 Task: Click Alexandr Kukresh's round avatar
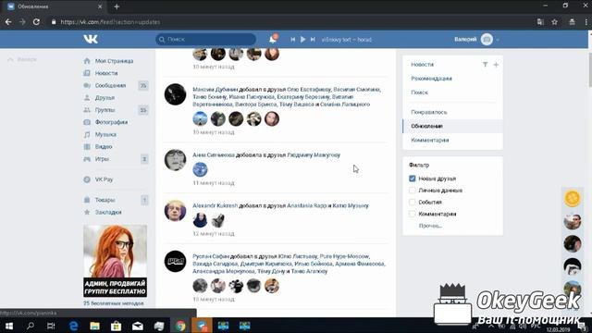tap(175, 210)
